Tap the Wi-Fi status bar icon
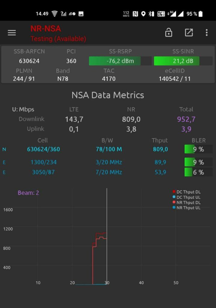216x308 pixels. [x=54, y=14]
